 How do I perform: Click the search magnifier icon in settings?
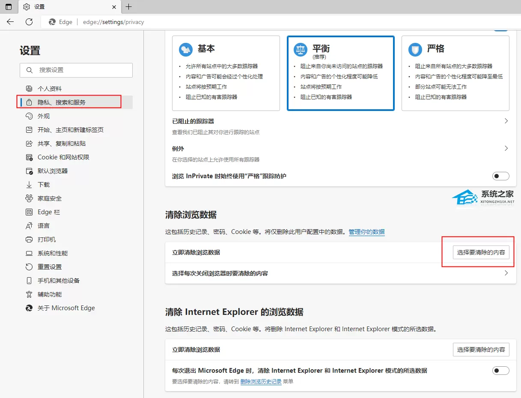point(29,70)
